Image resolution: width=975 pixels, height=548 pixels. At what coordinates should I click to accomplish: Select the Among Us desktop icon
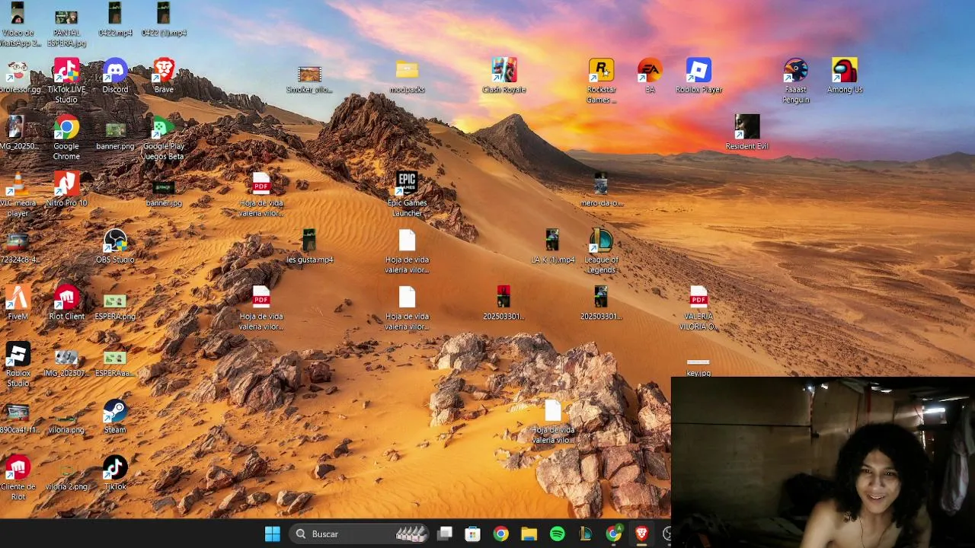click(845, 75)
